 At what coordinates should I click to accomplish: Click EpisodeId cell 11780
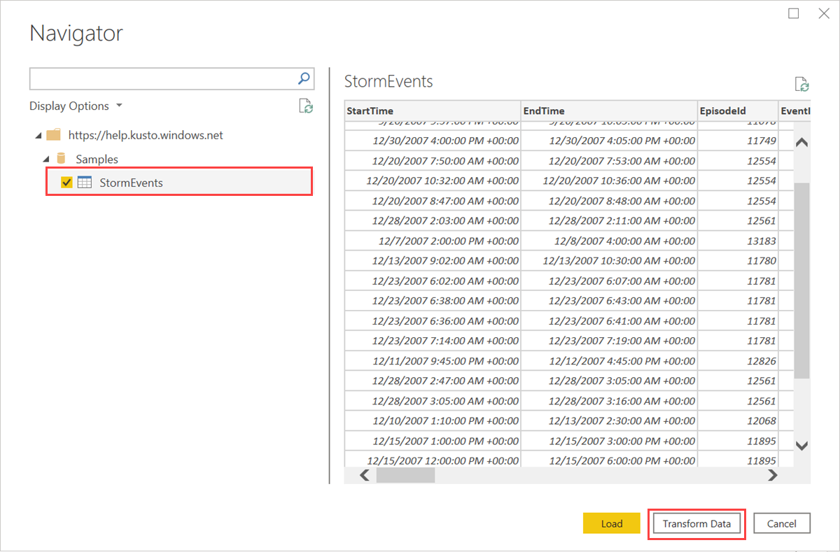[x=738, y=261]
